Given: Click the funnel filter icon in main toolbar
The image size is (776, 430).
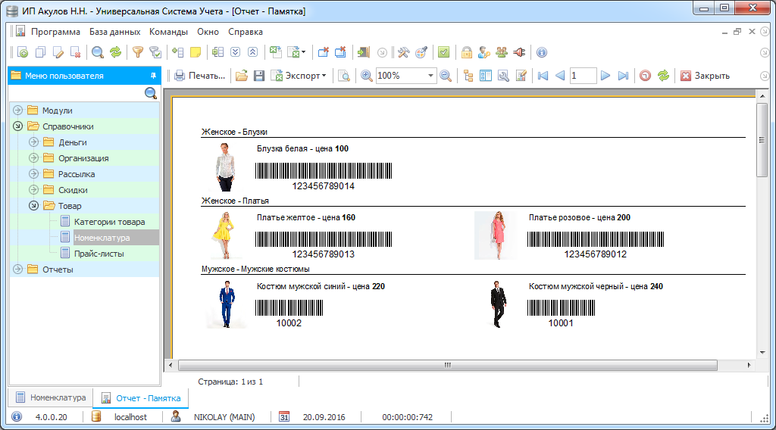Looking at the screenshot, I should [x=137, y=52].
